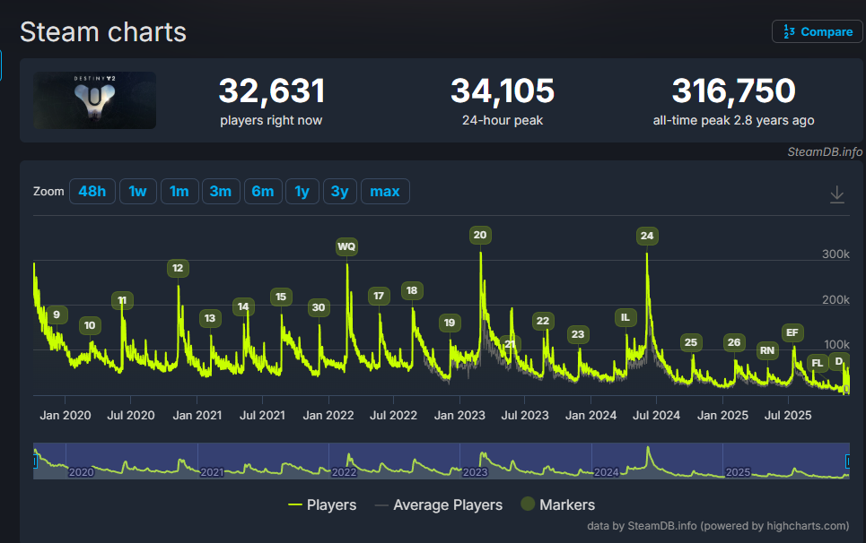This screenshot has height=543, width=866.
Task: Click the marker labeled 18
Action: (412, 290)
